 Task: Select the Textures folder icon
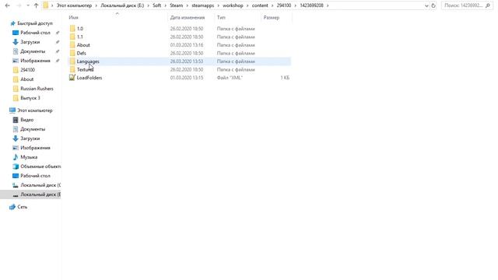(72, 69)
